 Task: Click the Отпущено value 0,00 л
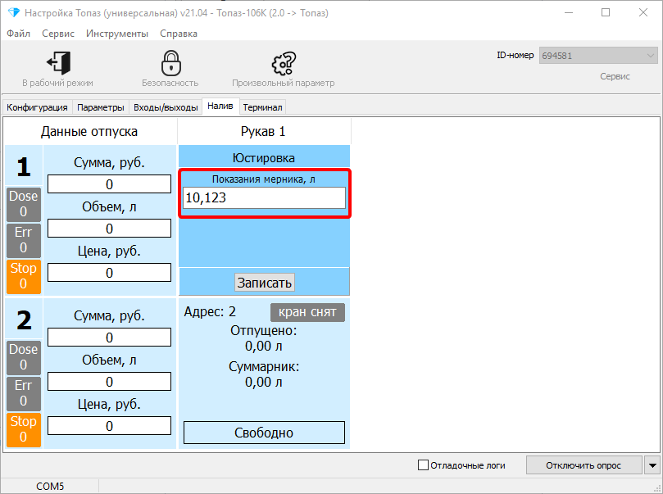[264, 346]
